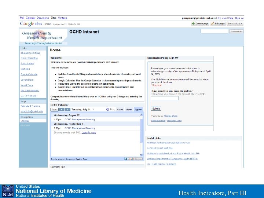Open the Documents link in top bar
This screenshot has width=264, height=198.
pyautogui.click(x=43, y=18)
